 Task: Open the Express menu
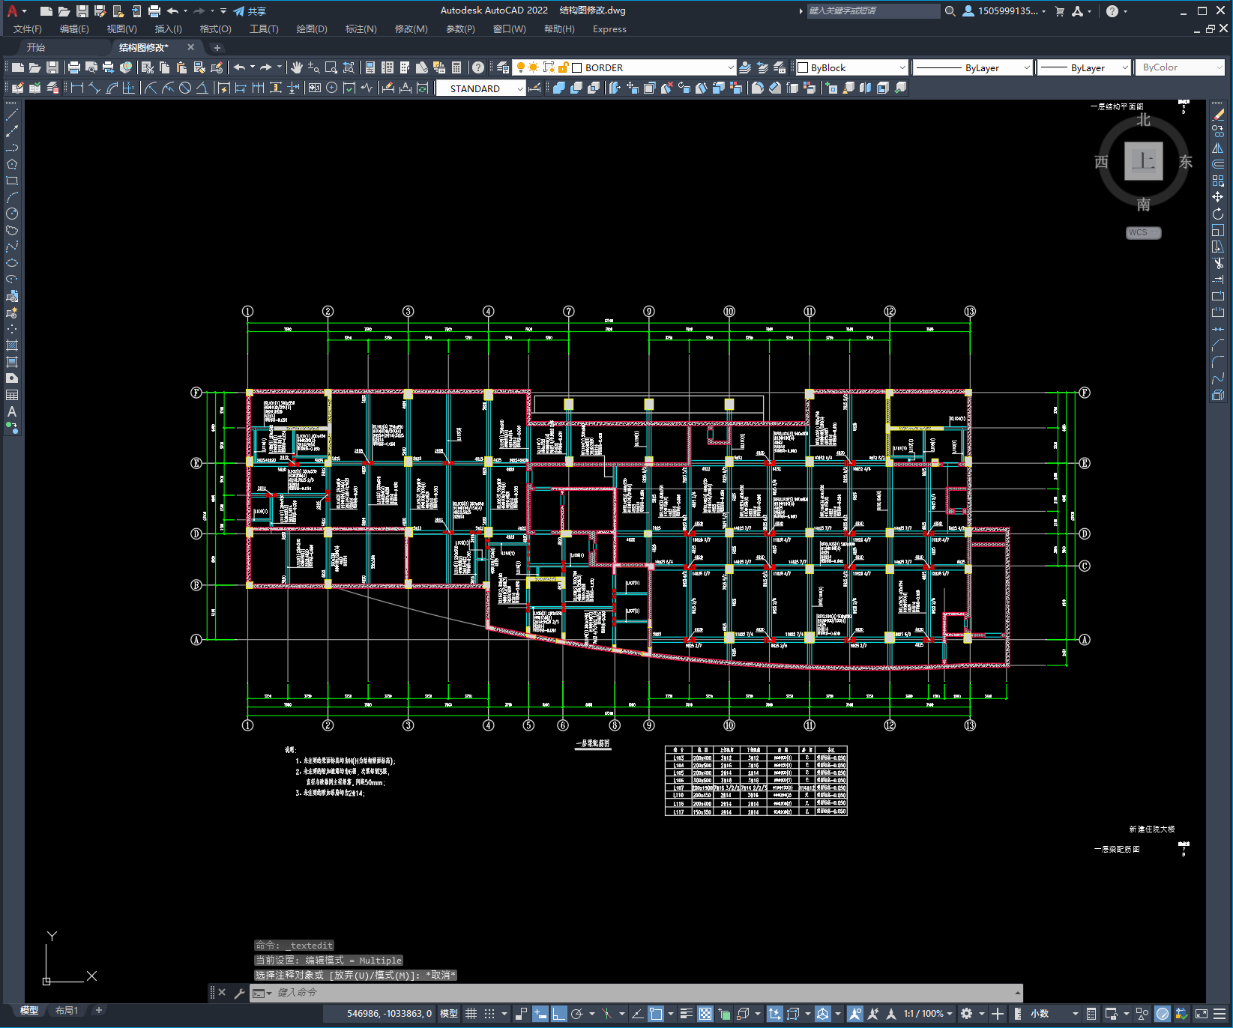tap(609, 29)
